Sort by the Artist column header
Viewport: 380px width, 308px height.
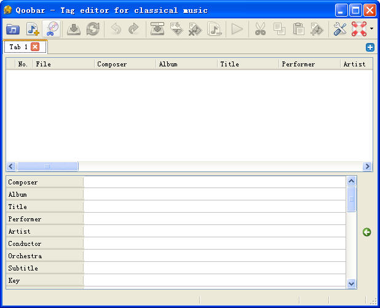[357, 64]
